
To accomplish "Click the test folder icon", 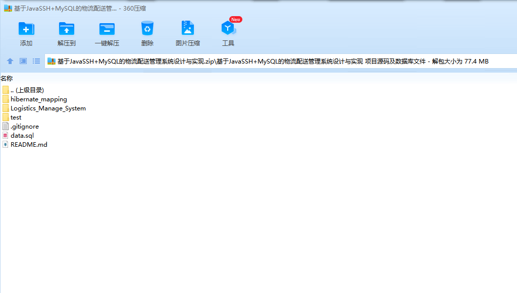I will click(6, 117).
